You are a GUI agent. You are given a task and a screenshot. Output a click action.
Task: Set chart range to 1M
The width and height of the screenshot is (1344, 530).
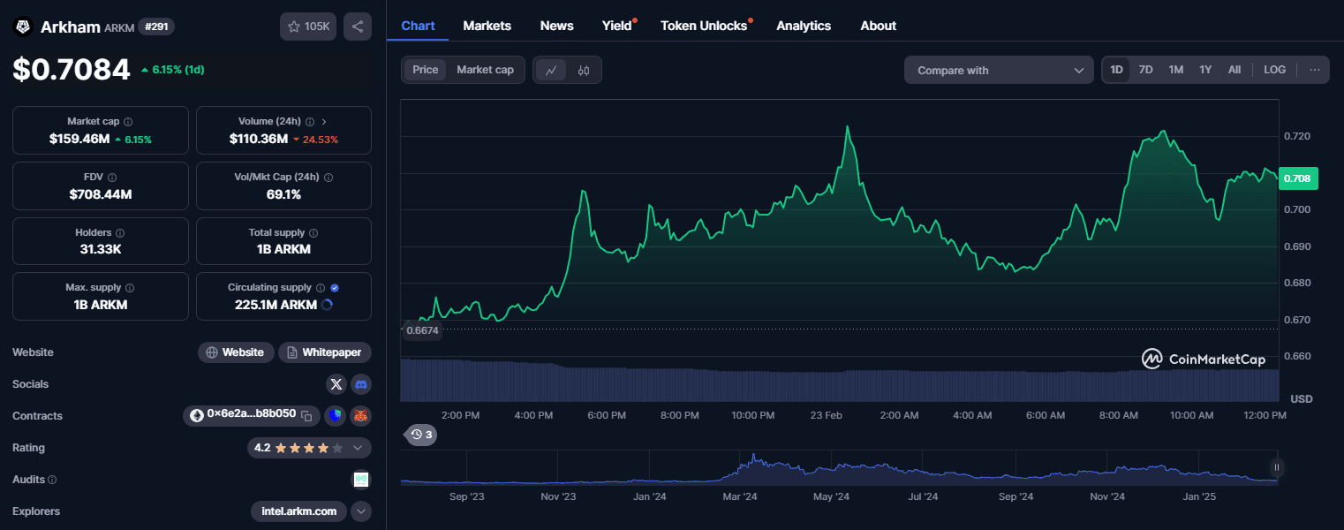click(x=1176, y=70)
